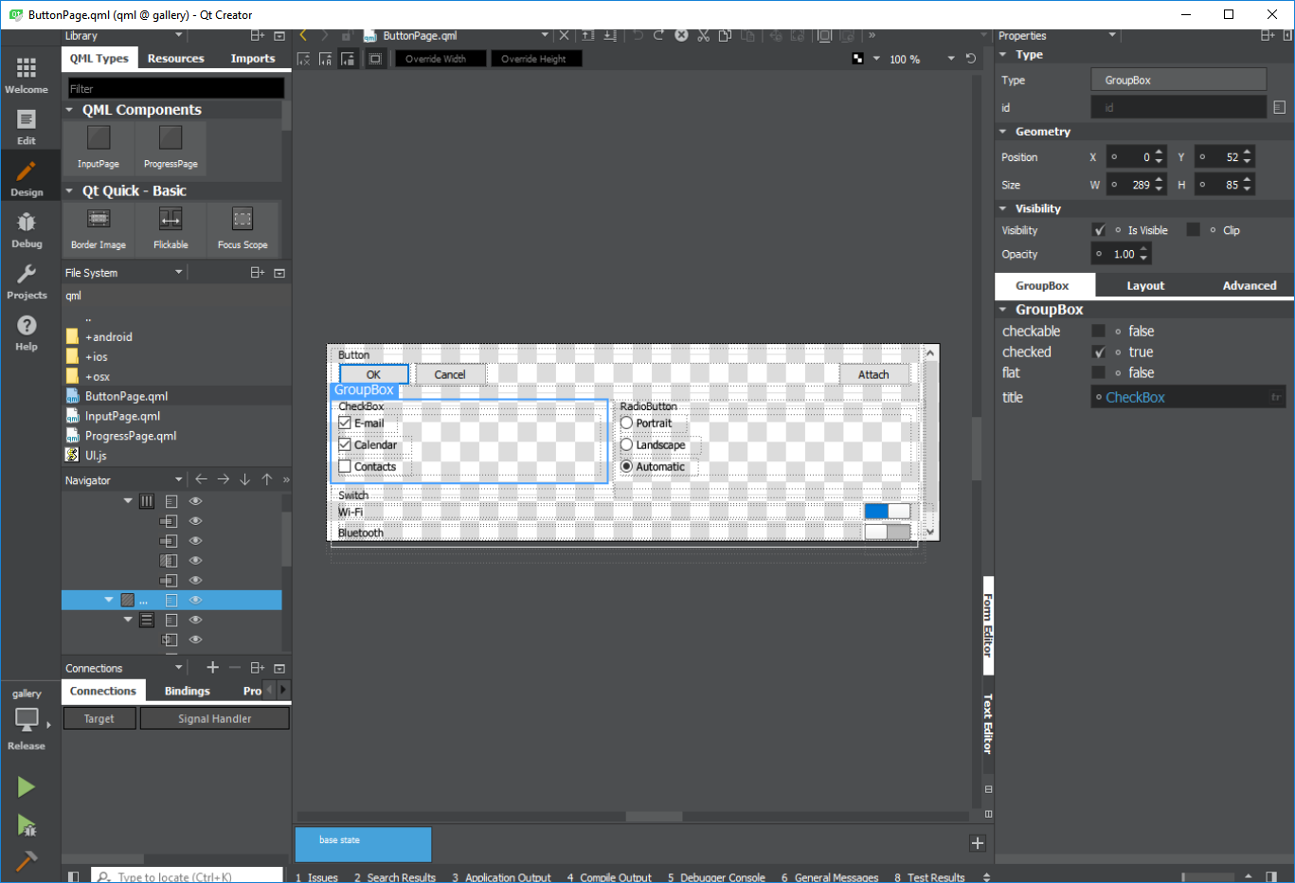Toggle the checkable property checkbox
The height and width of the screenshot is (883, 1295).
[1099, 332]
